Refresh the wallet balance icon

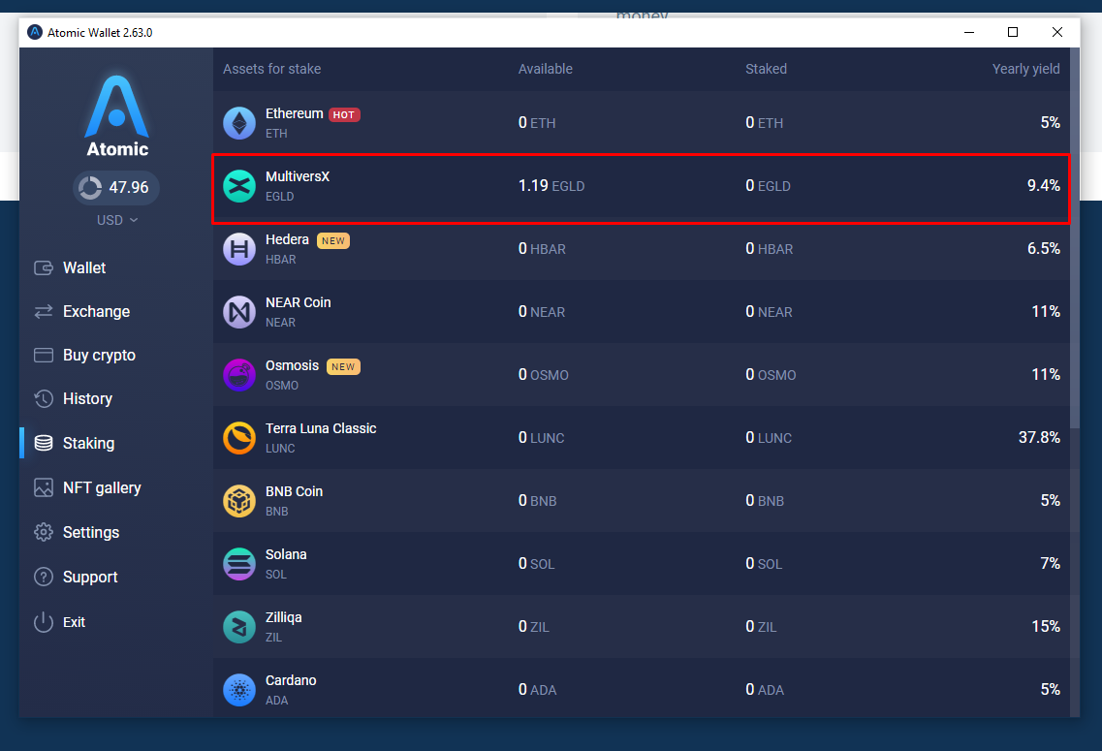coord(89,187)
